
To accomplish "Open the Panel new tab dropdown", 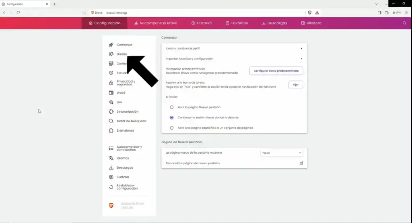I will point(281,153).
